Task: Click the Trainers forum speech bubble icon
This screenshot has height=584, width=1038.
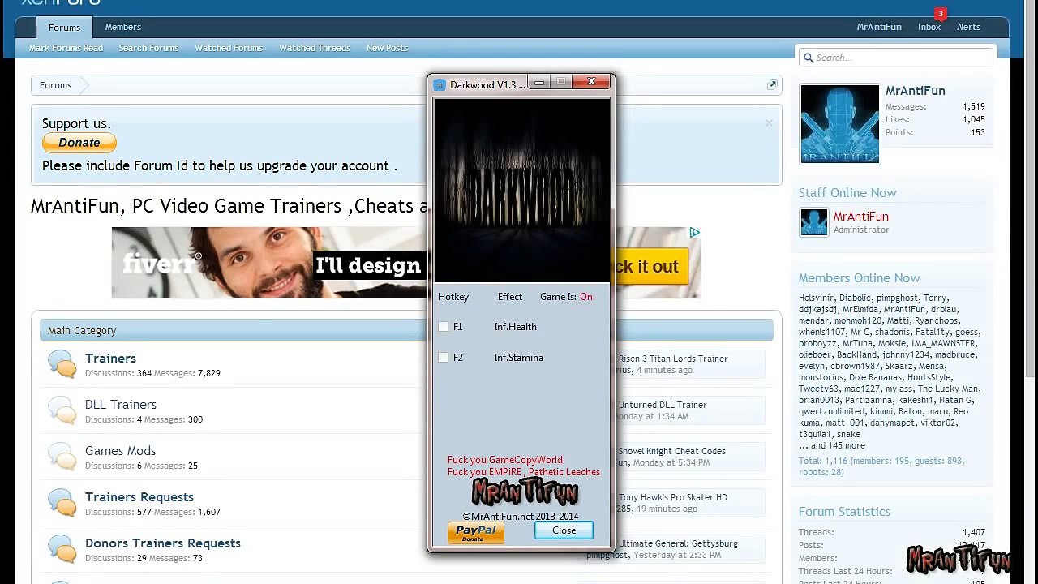Action: [62, 364]
